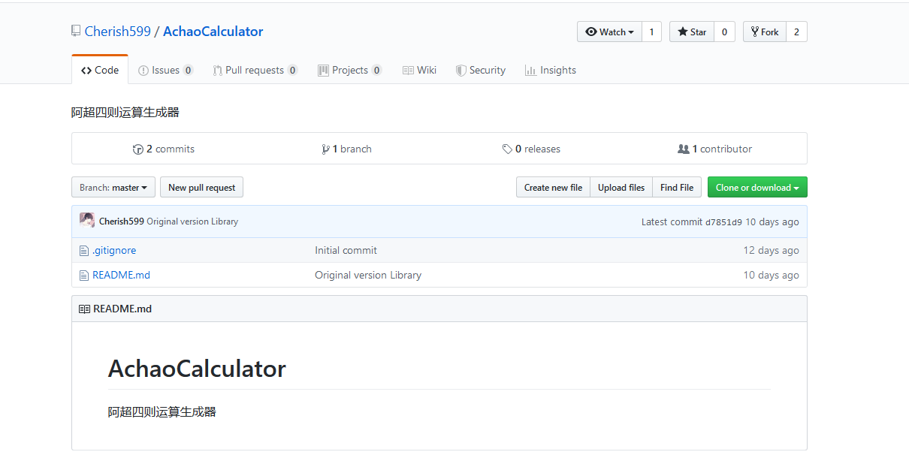Switch to the Issues tab
The height and width of the screenshot is (452, 909).
click(x=166, y=70)
